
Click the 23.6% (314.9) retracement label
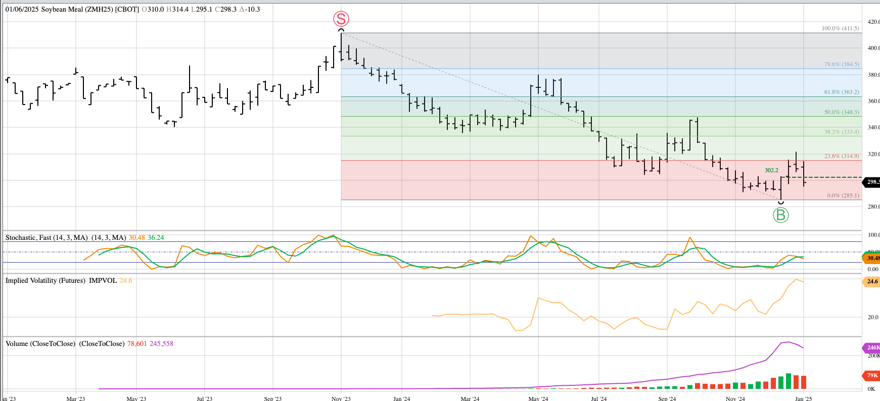(841, 156)
